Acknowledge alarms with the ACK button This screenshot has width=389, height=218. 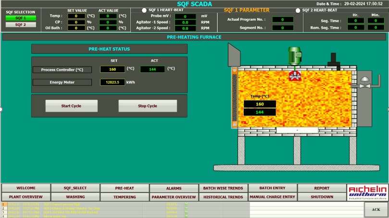click(x=376, y=209)
